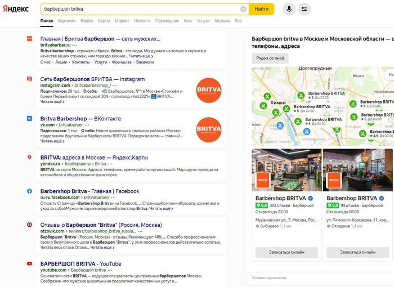Click the Yandex Maps pin favicon
The image size is (394, 287).
[x=29, y=158]
